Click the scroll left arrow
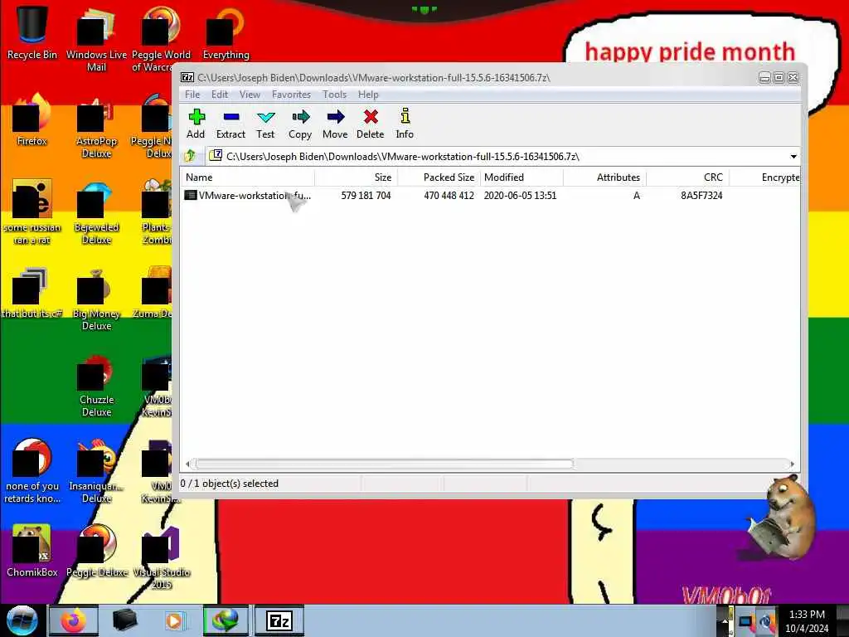The image size is (849, 637). (x=188, y=464)
